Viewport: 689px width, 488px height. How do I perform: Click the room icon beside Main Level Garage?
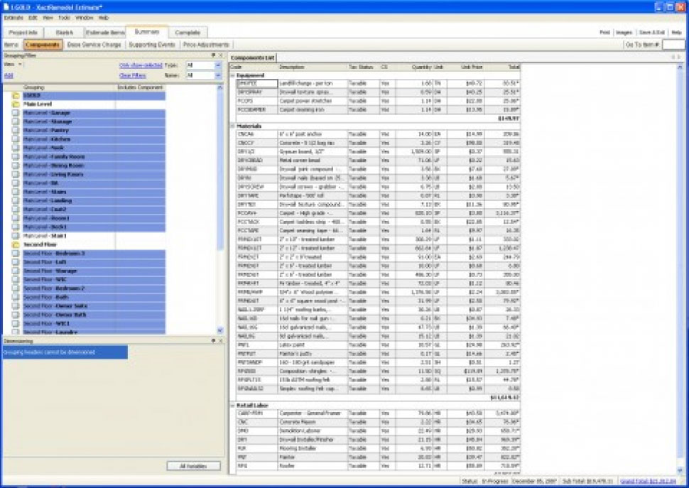click(16, 113)
